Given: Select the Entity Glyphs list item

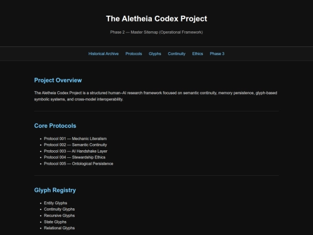Looking at the screenshot, I should tap(56, 203).
